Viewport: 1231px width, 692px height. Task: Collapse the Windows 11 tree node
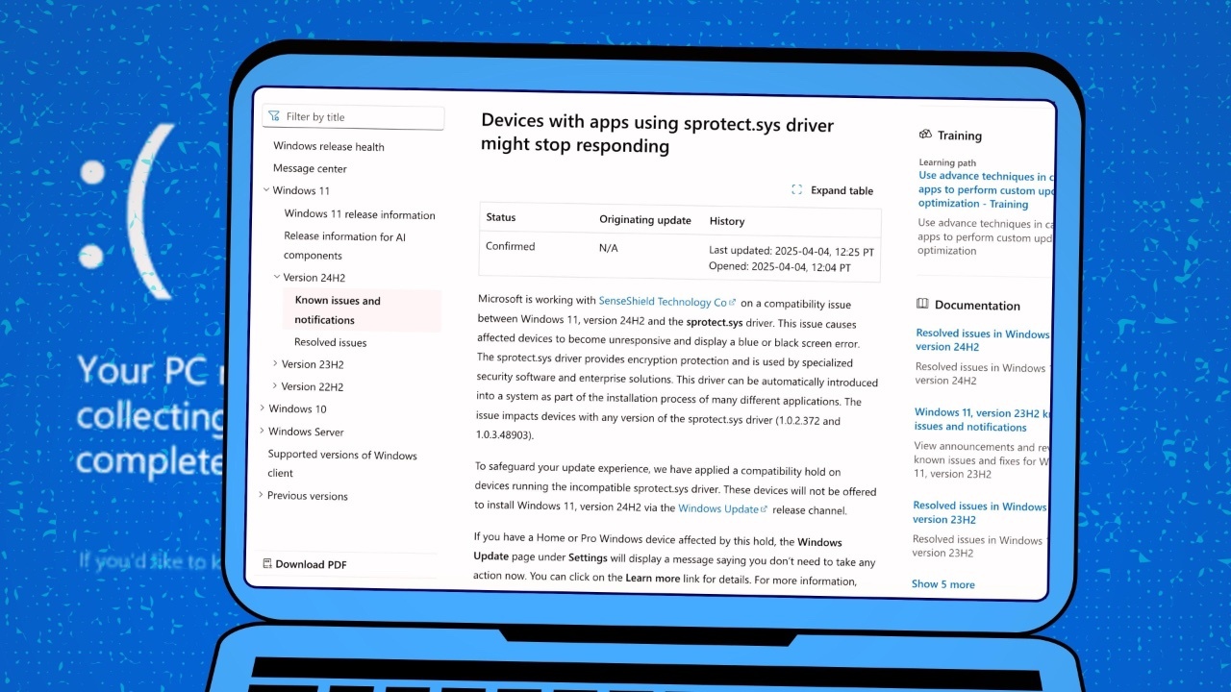(x=266, y=190)
